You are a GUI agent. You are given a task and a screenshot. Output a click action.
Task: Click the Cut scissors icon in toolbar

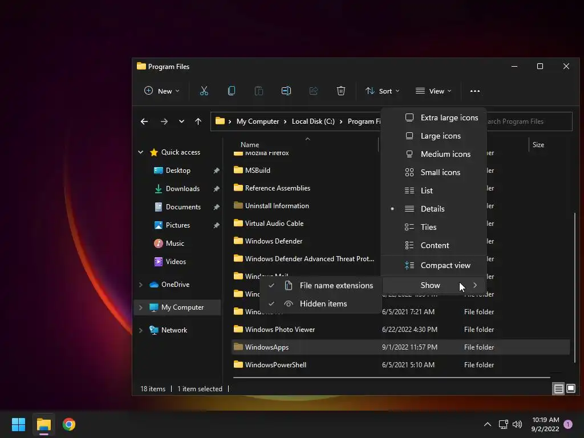pos(204,91)
